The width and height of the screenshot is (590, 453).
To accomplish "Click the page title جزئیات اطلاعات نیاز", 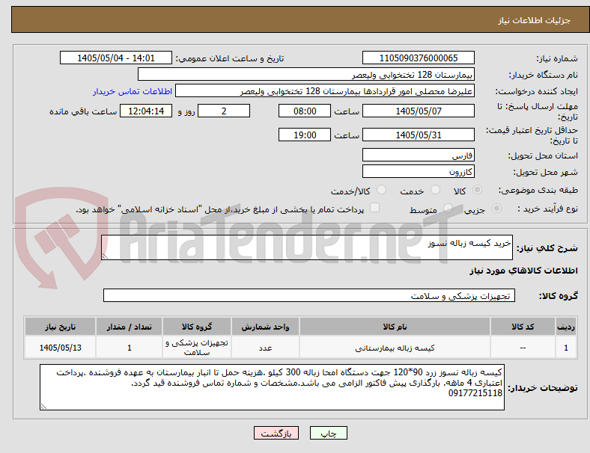I will pyautogui.click(x=534, y=20).
